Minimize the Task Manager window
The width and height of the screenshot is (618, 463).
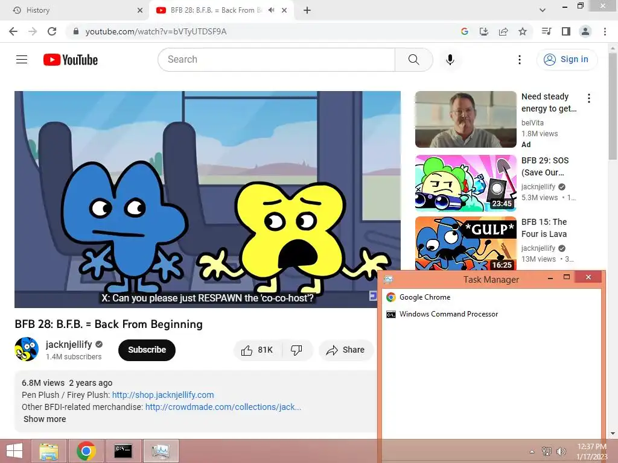pyautogui.click(x=550, y=277)
